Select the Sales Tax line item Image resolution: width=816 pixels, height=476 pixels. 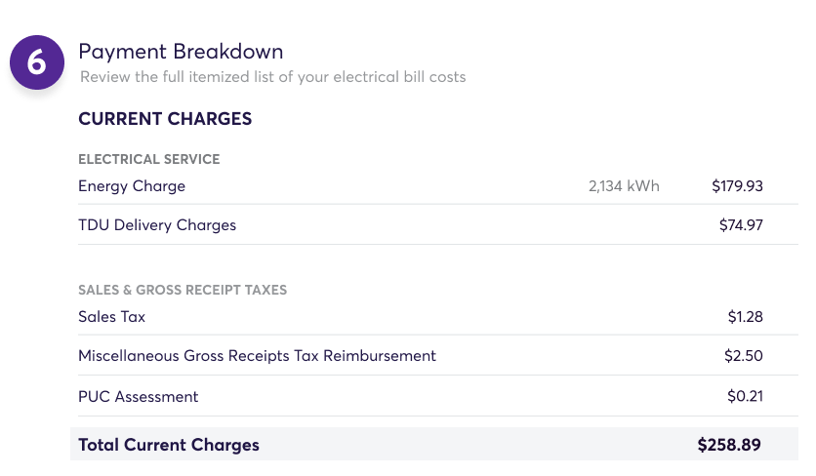[x=112, y=317]
